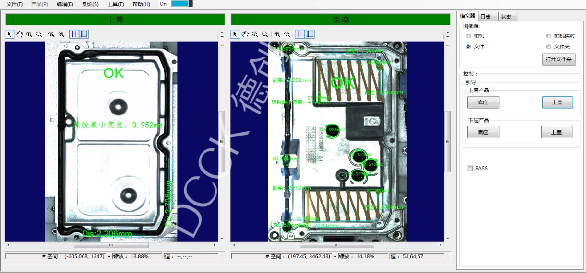
Task: Open the 工具(T) menu
Action: pyautogui.click(x=115, y=4)
